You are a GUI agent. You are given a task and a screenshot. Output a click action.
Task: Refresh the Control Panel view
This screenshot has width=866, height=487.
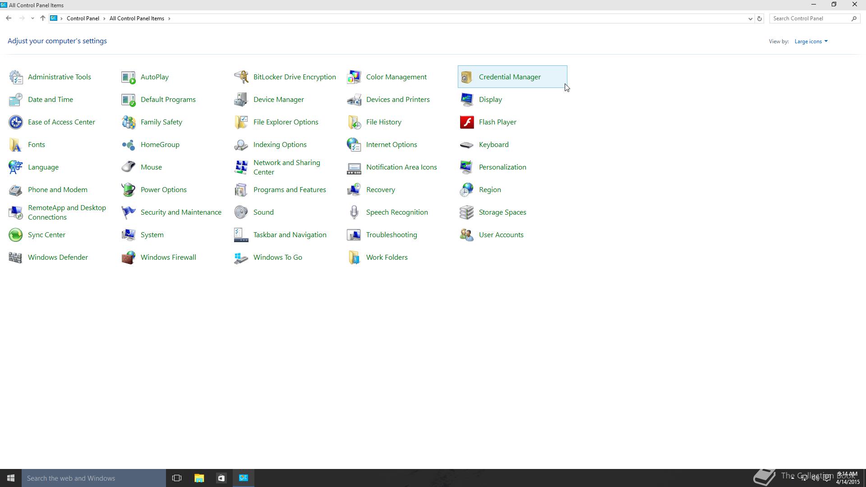click(x=759, y=18)
